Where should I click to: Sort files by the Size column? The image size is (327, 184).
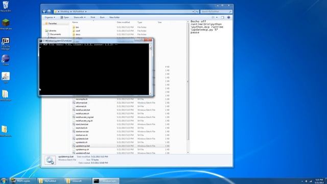click(160, 22)
